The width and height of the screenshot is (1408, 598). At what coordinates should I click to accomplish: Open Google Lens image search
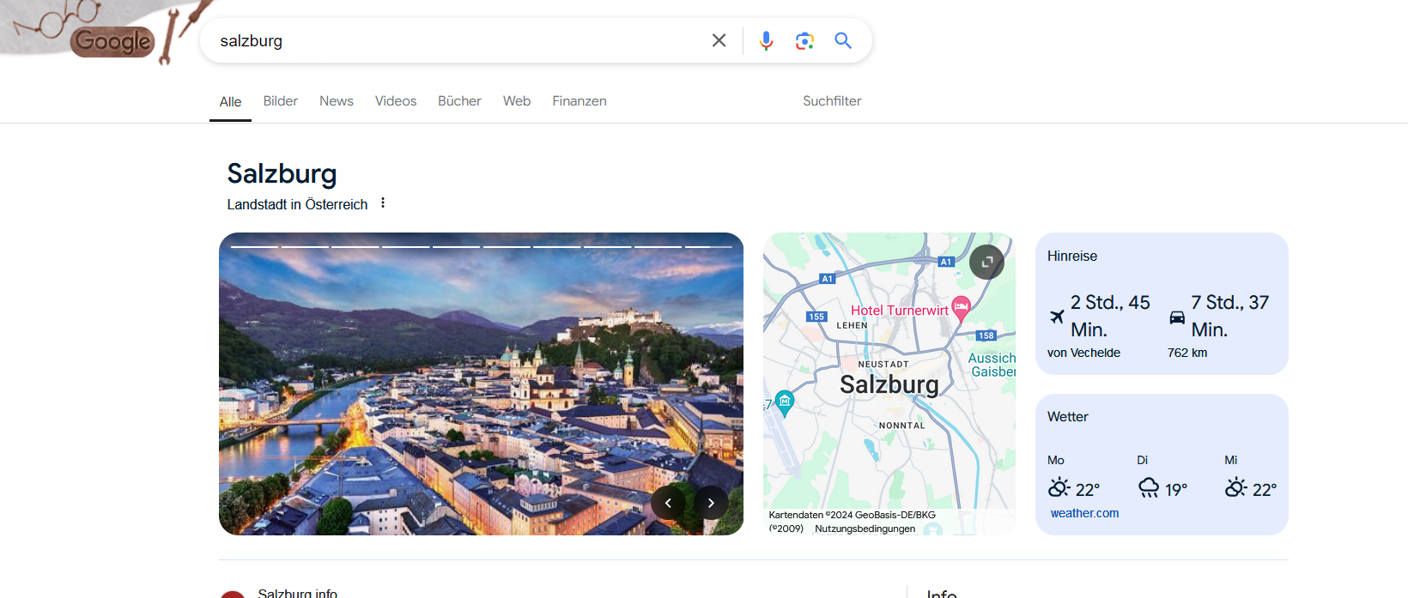tap(804, 40)
